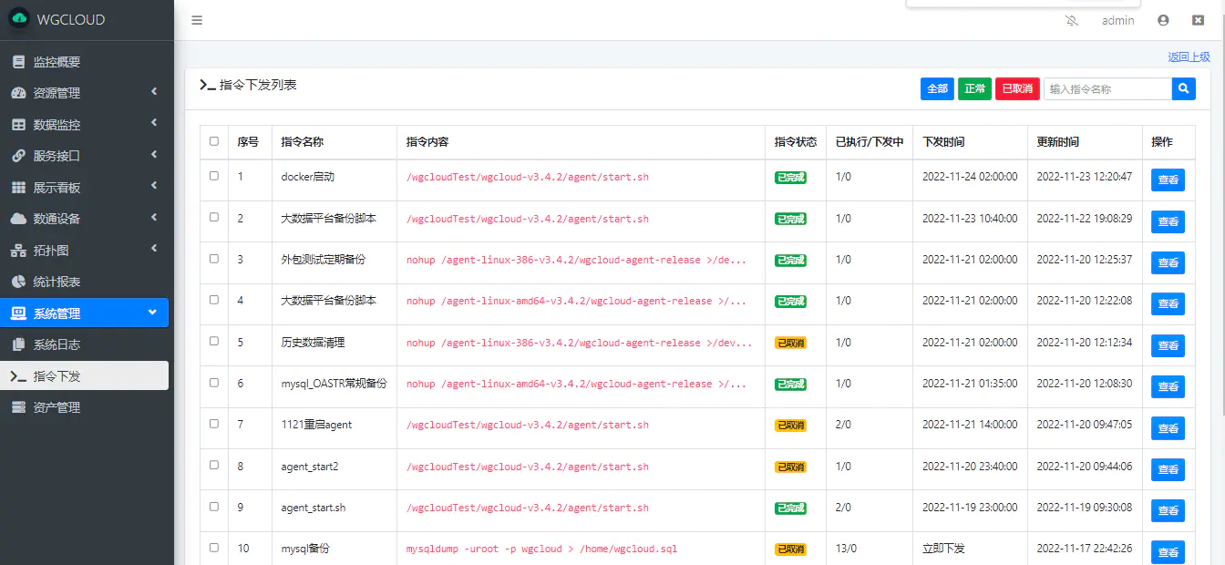
Task: Click the muted notification bell icon
Action: (1071, 20)
